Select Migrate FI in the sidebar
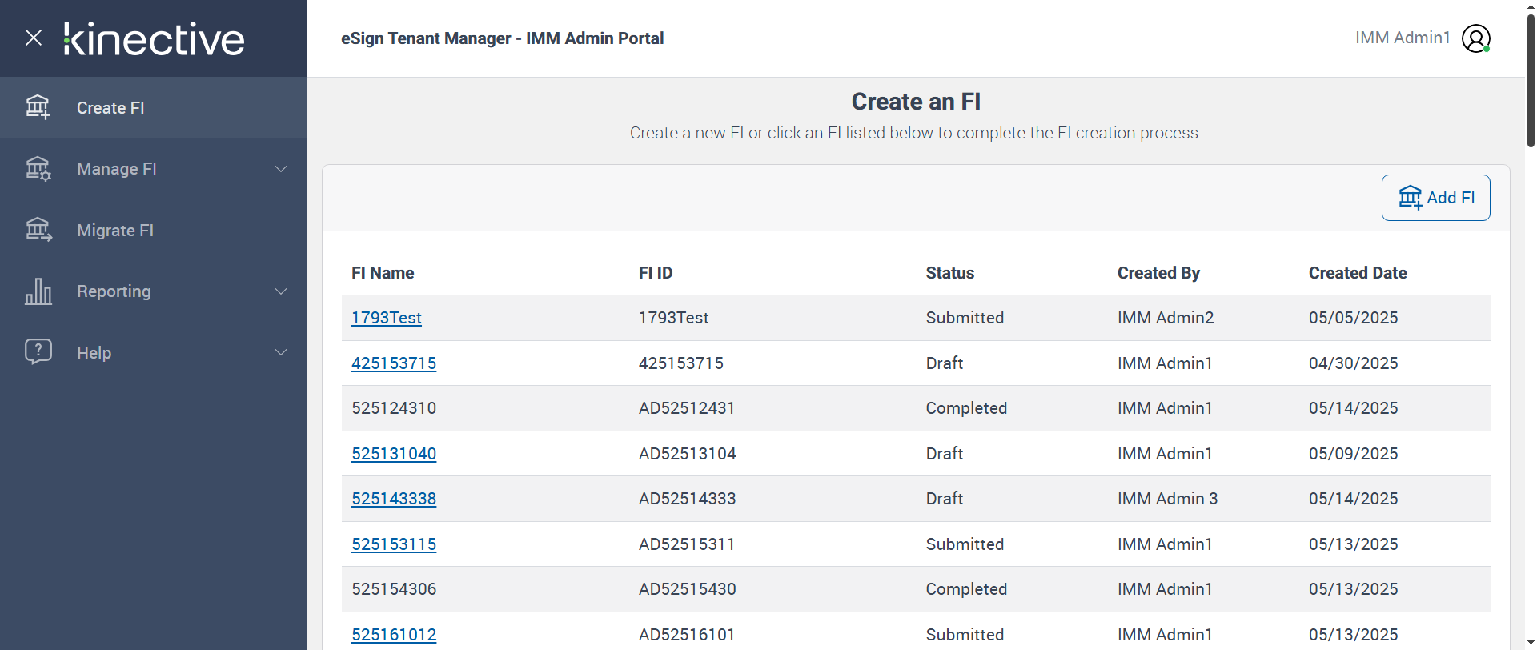Screen dimensions: 1537x650 [115, 231]
